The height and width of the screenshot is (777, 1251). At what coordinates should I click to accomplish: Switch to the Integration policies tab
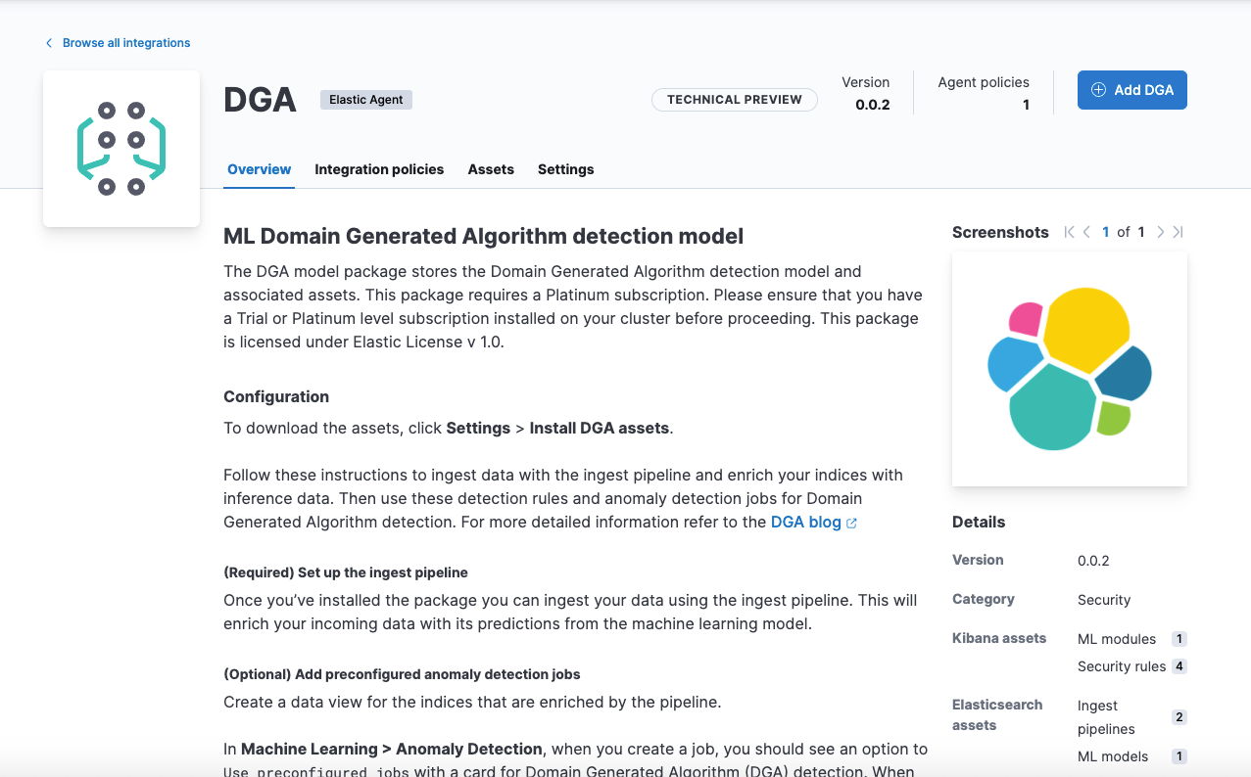pos(379,169)
